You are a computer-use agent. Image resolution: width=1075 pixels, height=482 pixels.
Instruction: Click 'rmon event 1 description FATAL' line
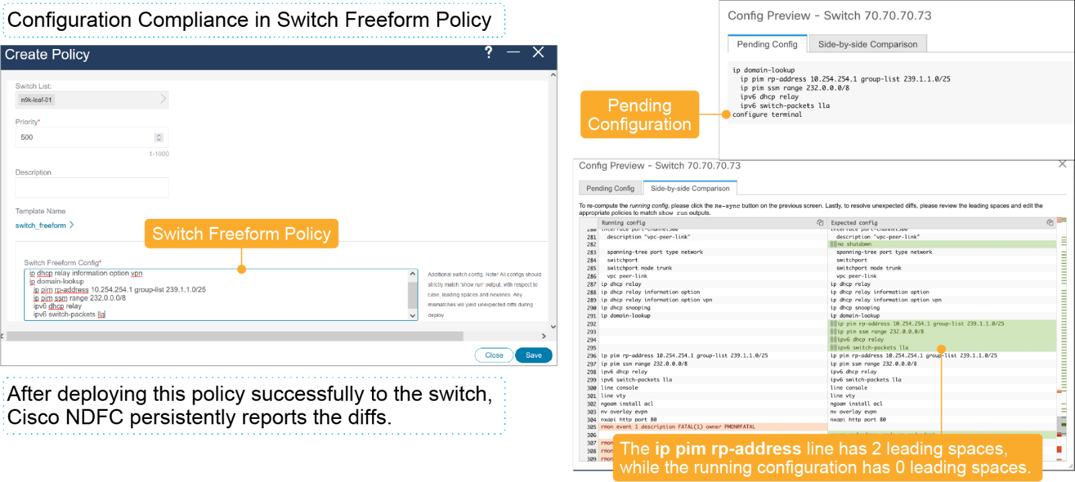point(678,427)
